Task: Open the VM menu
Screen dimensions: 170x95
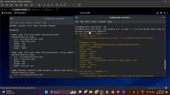Action: tap(16, 5)
